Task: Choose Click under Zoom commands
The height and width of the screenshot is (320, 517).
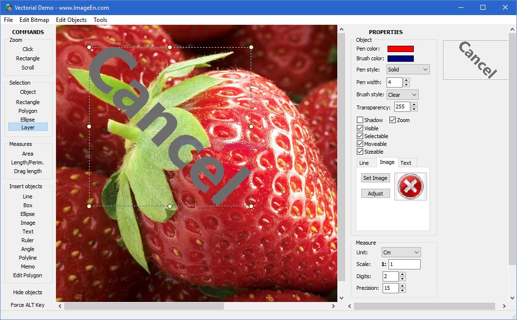Action: click(x=28, y=49)
